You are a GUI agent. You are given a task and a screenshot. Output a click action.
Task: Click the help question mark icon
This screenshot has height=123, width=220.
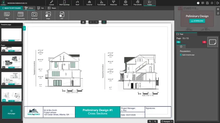[x=198, y=3]
